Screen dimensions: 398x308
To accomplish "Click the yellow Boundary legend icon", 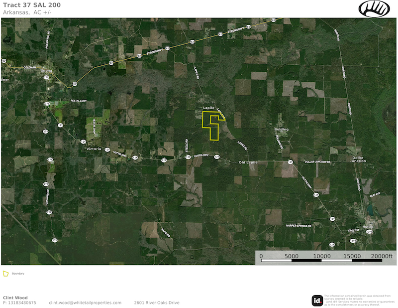I will 5,274.
